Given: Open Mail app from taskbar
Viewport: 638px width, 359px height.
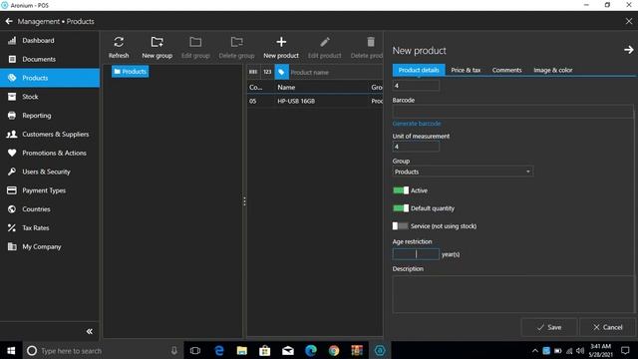Looking at the screenshot, I should click(288, 350).
